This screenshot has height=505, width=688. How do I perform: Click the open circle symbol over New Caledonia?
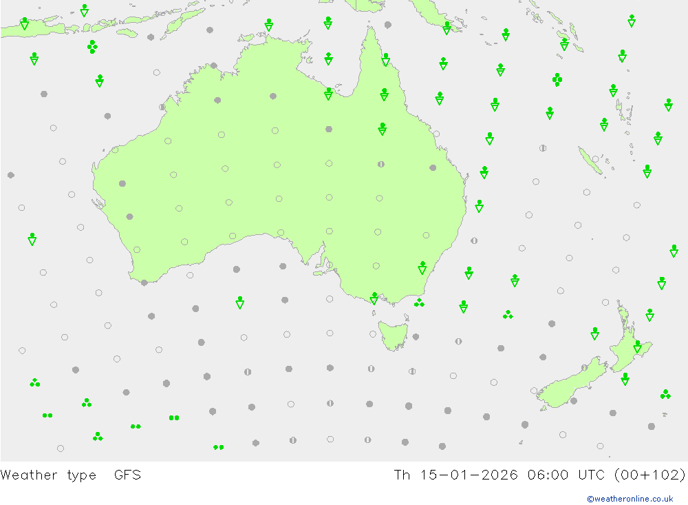coord(595,159)
